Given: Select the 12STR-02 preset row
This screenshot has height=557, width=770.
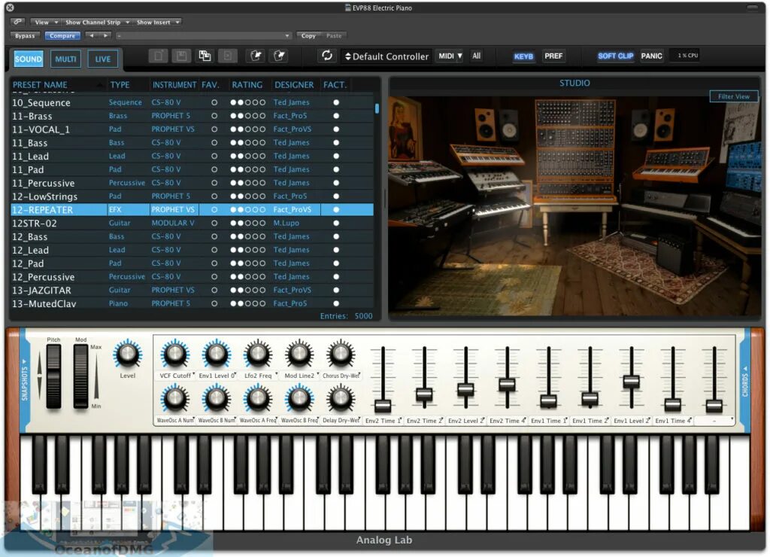Looking at the screenshot, I should (192, 224).
